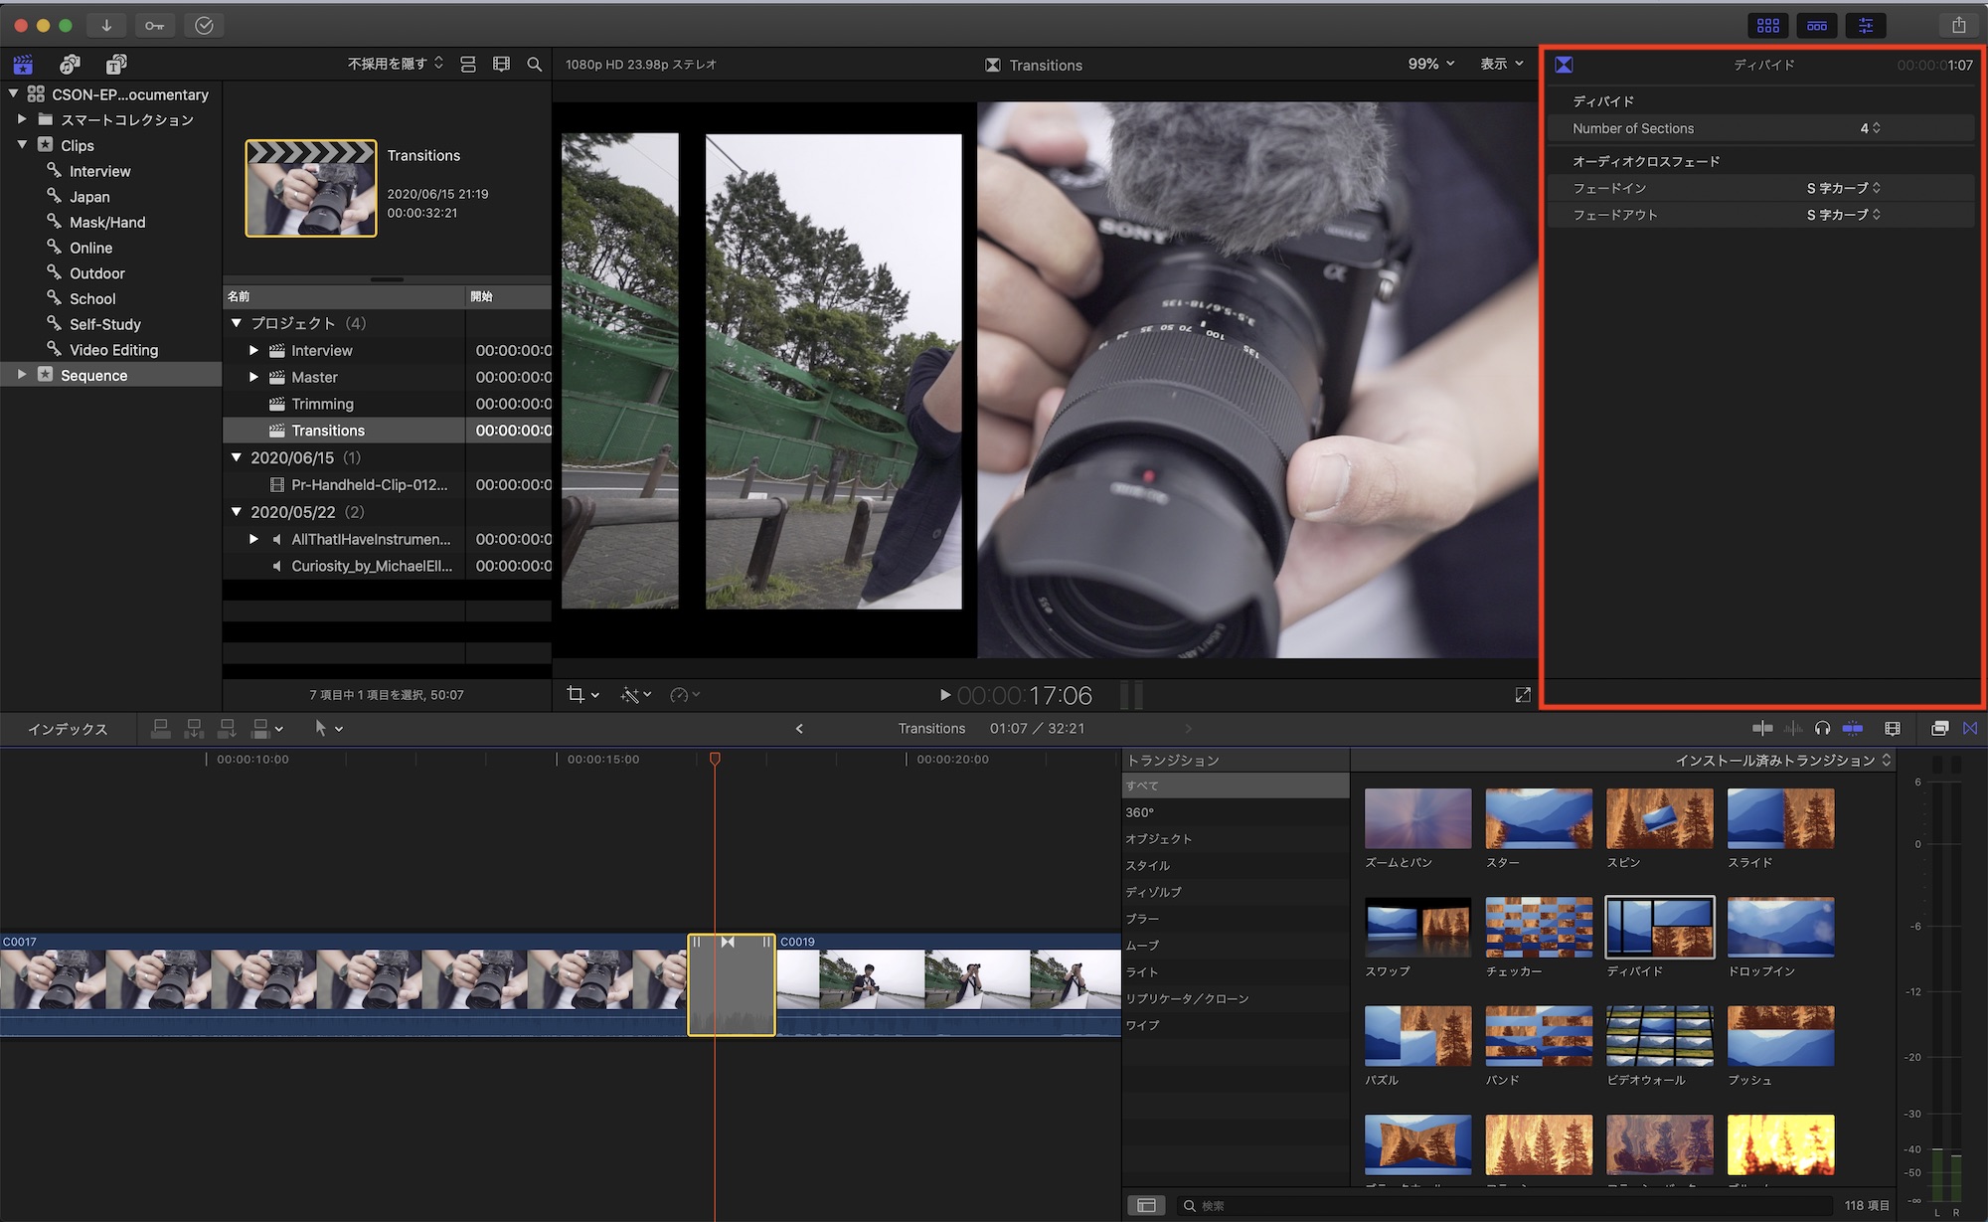Show the titles and generators sidebar

[x=116, y=65]
